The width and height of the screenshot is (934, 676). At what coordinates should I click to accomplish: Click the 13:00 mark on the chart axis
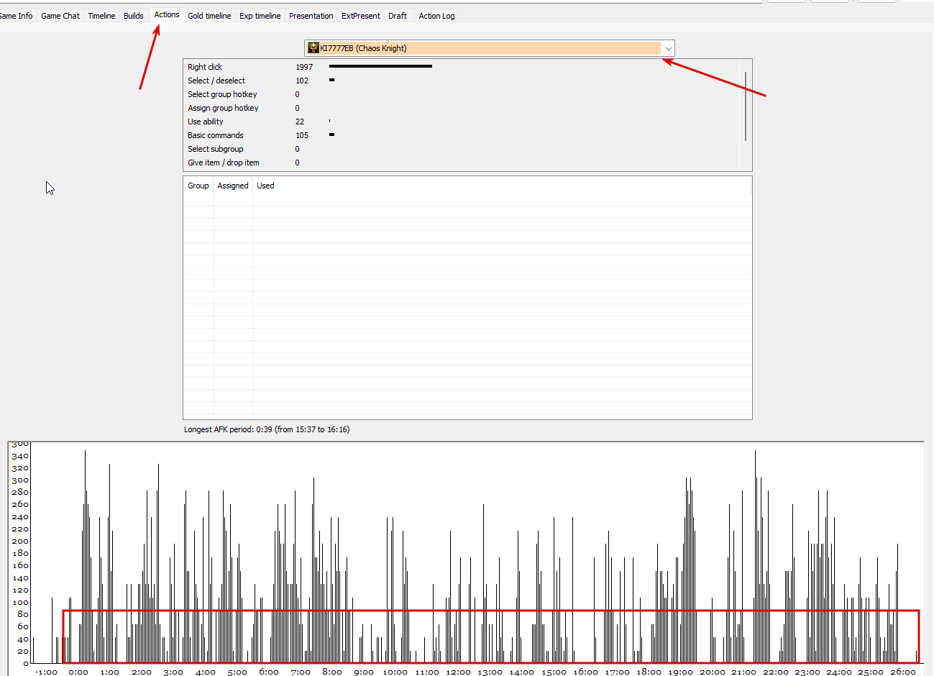(490, 672)
